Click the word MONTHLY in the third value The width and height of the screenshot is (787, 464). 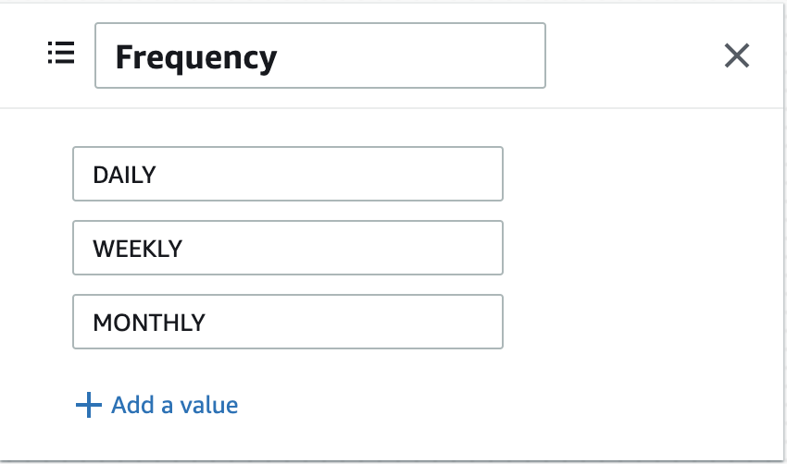tap(149, 323)
